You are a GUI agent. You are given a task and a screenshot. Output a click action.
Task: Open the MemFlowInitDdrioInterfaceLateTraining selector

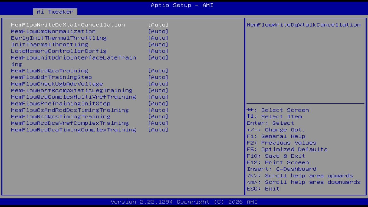pyautogui.click(x=158, y=57)
